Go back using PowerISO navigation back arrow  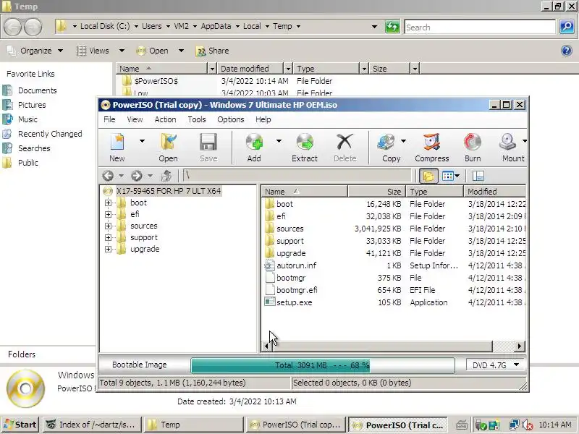tap(108, 176)
